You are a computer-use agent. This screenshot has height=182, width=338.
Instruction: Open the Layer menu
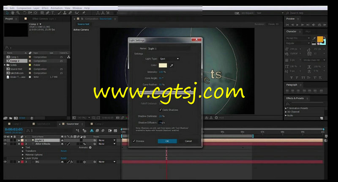(x=36, y=8)
